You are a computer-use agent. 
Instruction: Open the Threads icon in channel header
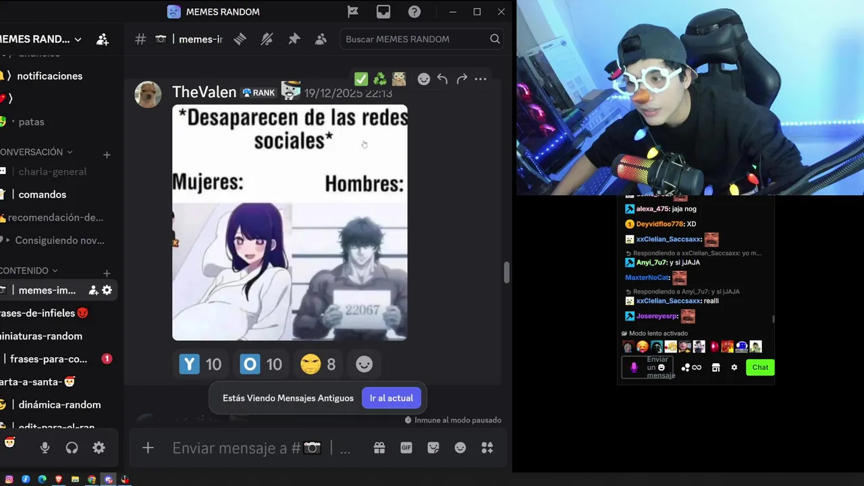pyautogui.click(x=240, y=39)
